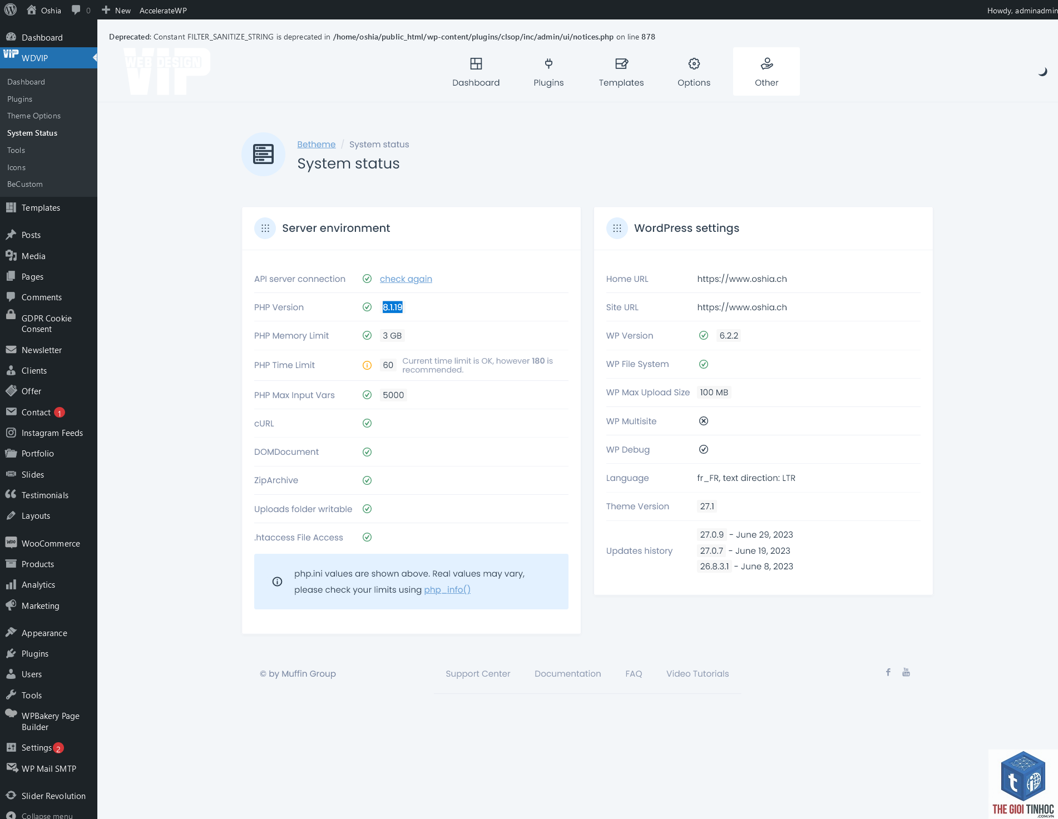Open Documentation footer link

click(x=568, y=674)
